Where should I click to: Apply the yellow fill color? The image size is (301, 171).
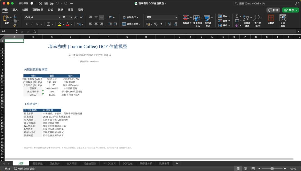tap(60, 24)
